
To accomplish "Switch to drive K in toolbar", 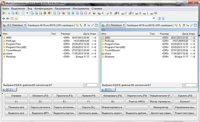I will (x=138, y=13).
